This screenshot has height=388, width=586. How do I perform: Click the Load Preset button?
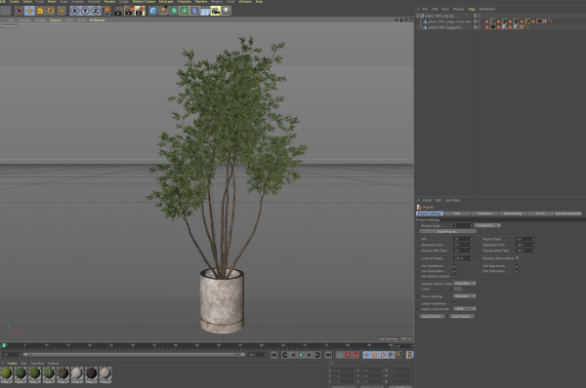point(432,317)
